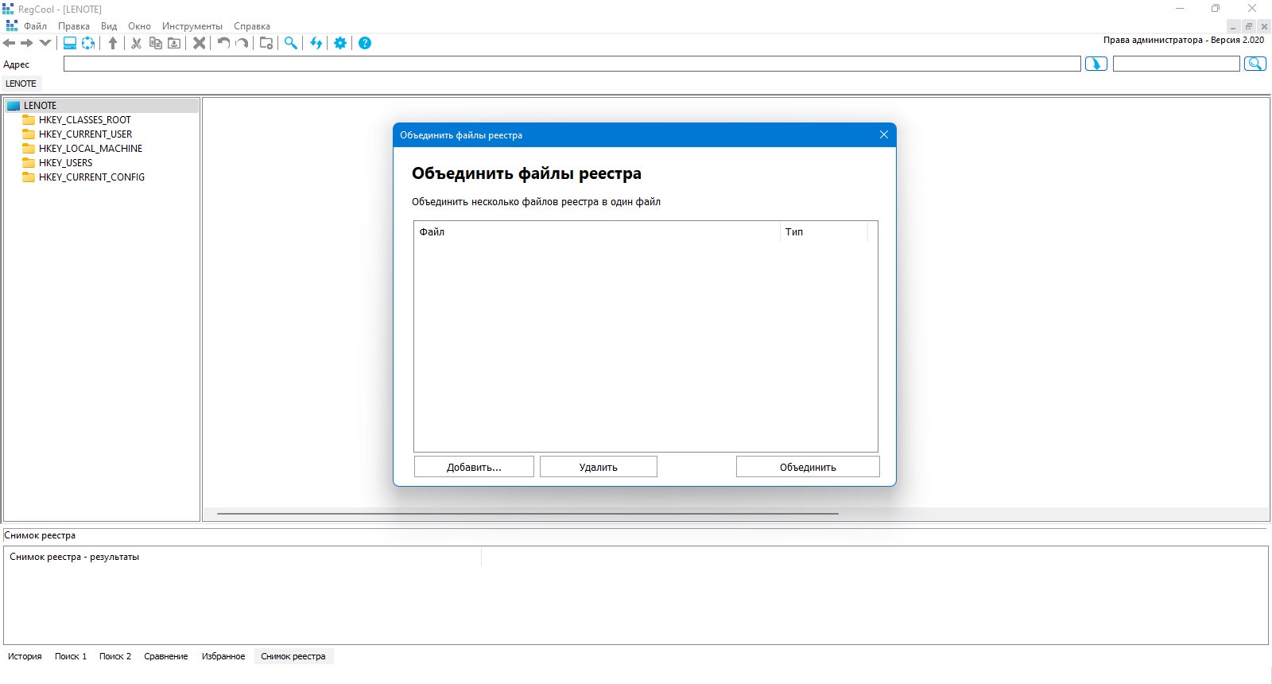The height and width of the screenshot is (684, 1272).
Task: Open the Правка menu
Action: [74, 26]
